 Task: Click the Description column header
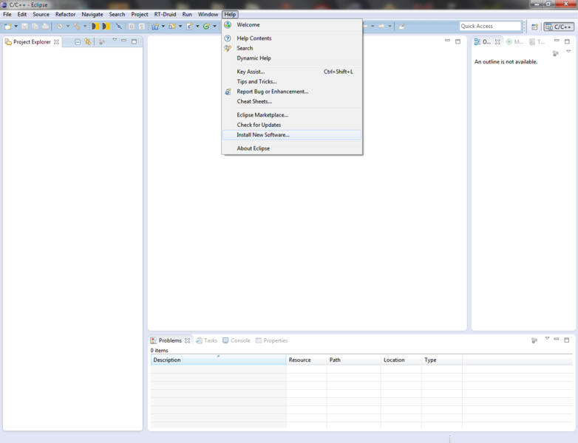point(218,360)
